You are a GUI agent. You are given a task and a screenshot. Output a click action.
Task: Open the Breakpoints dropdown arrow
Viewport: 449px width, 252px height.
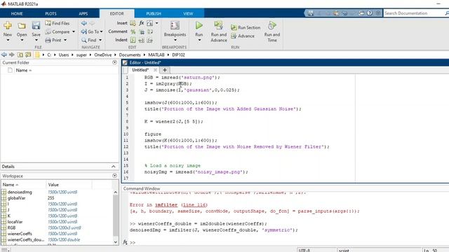pos(175,41)
